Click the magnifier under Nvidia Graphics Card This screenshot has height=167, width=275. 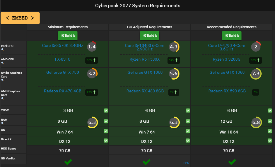[2, 80]
